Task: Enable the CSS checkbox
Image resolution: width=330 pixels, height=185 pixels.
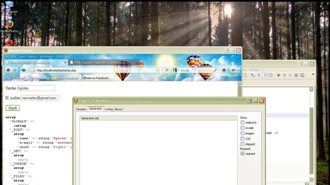Action: 242,139
